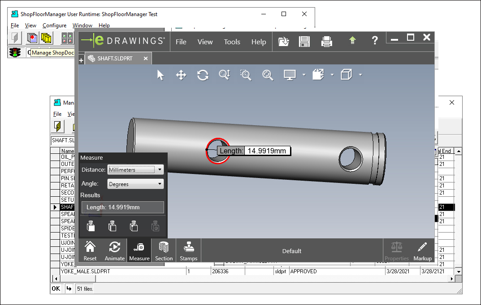Viewport: 481px width, 305px height.
Task: Open File menu in the Manage window
Action: [x=57, y=114]
